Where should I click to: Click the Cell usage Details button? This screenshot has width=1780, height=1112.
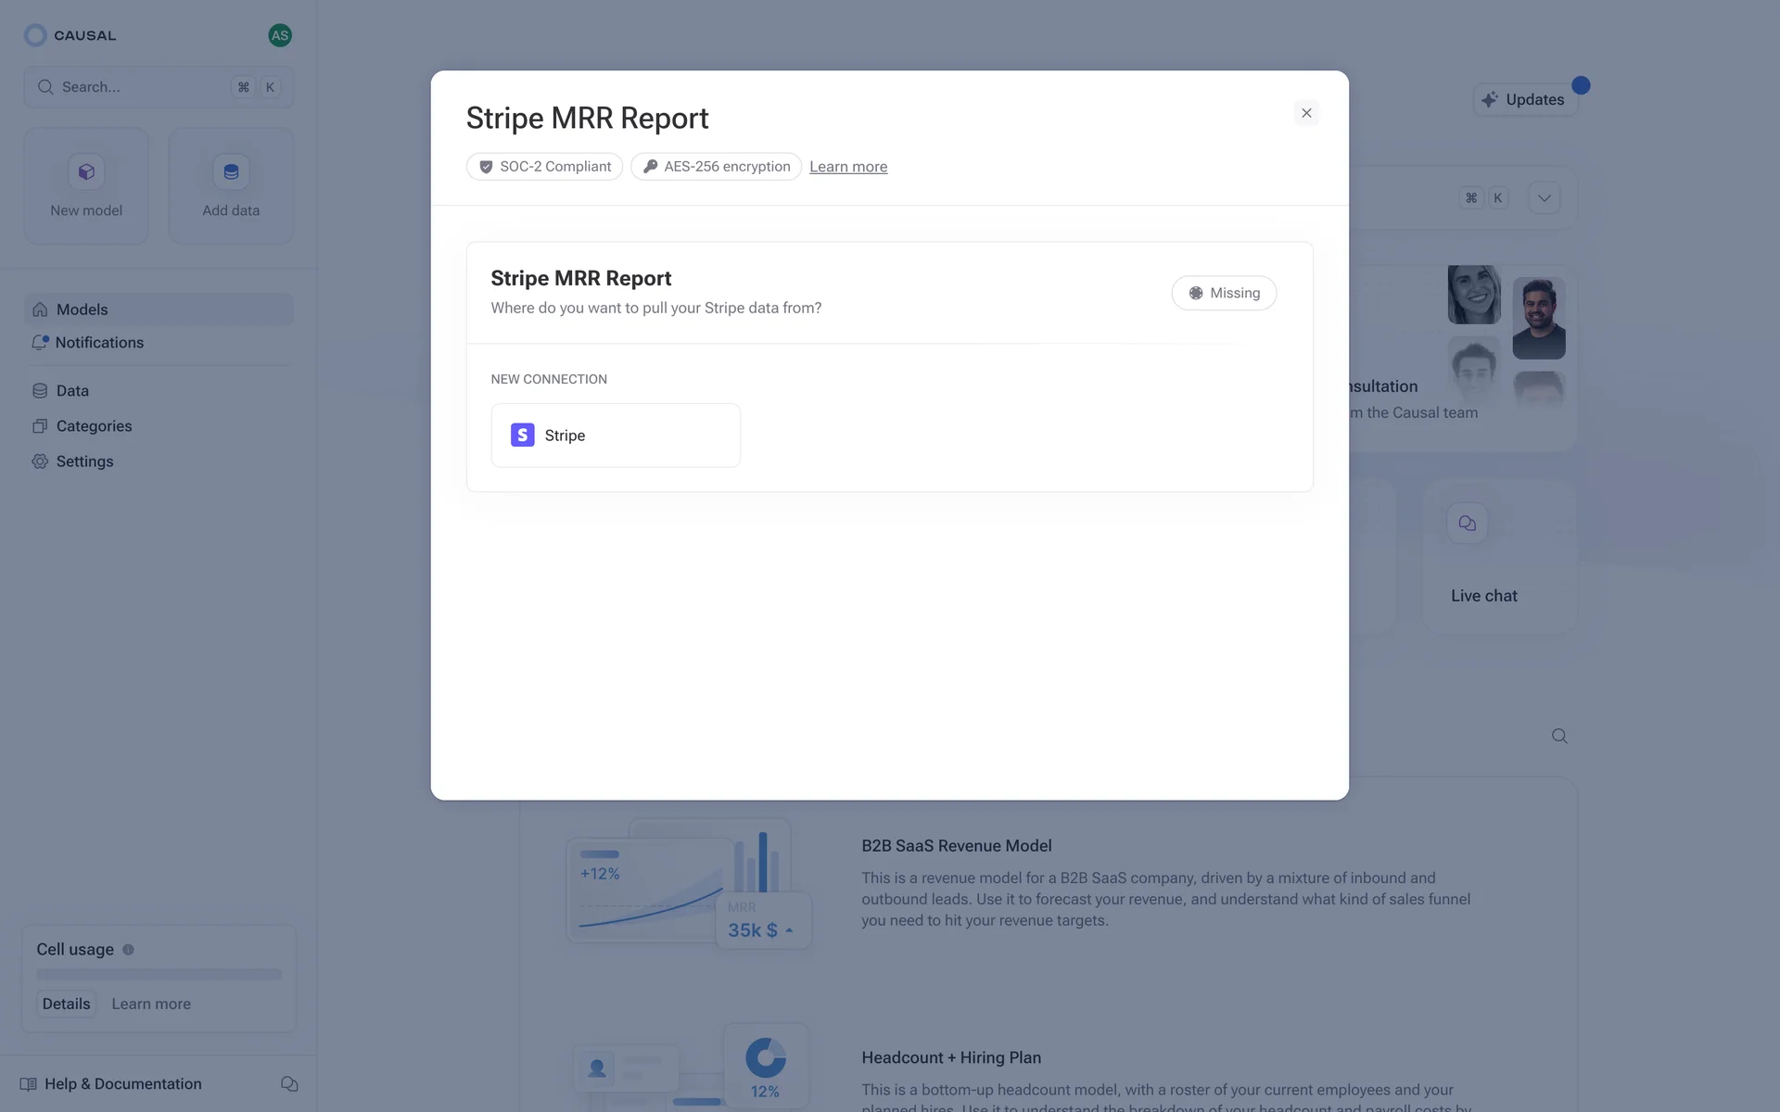point(66,1004)
